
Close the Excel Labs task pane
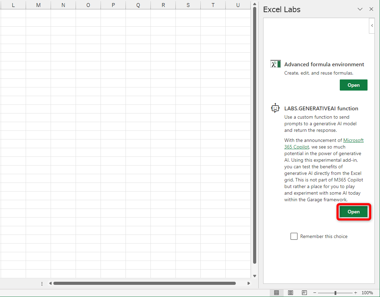(371, 9)
